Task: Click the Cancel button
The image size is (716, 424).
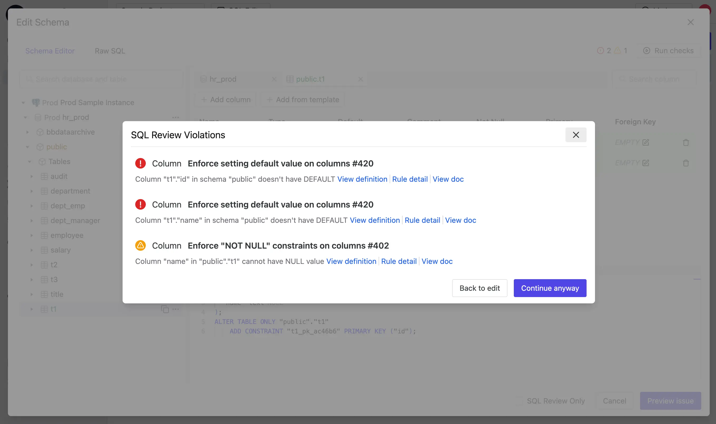Action: tap(615, 401)
